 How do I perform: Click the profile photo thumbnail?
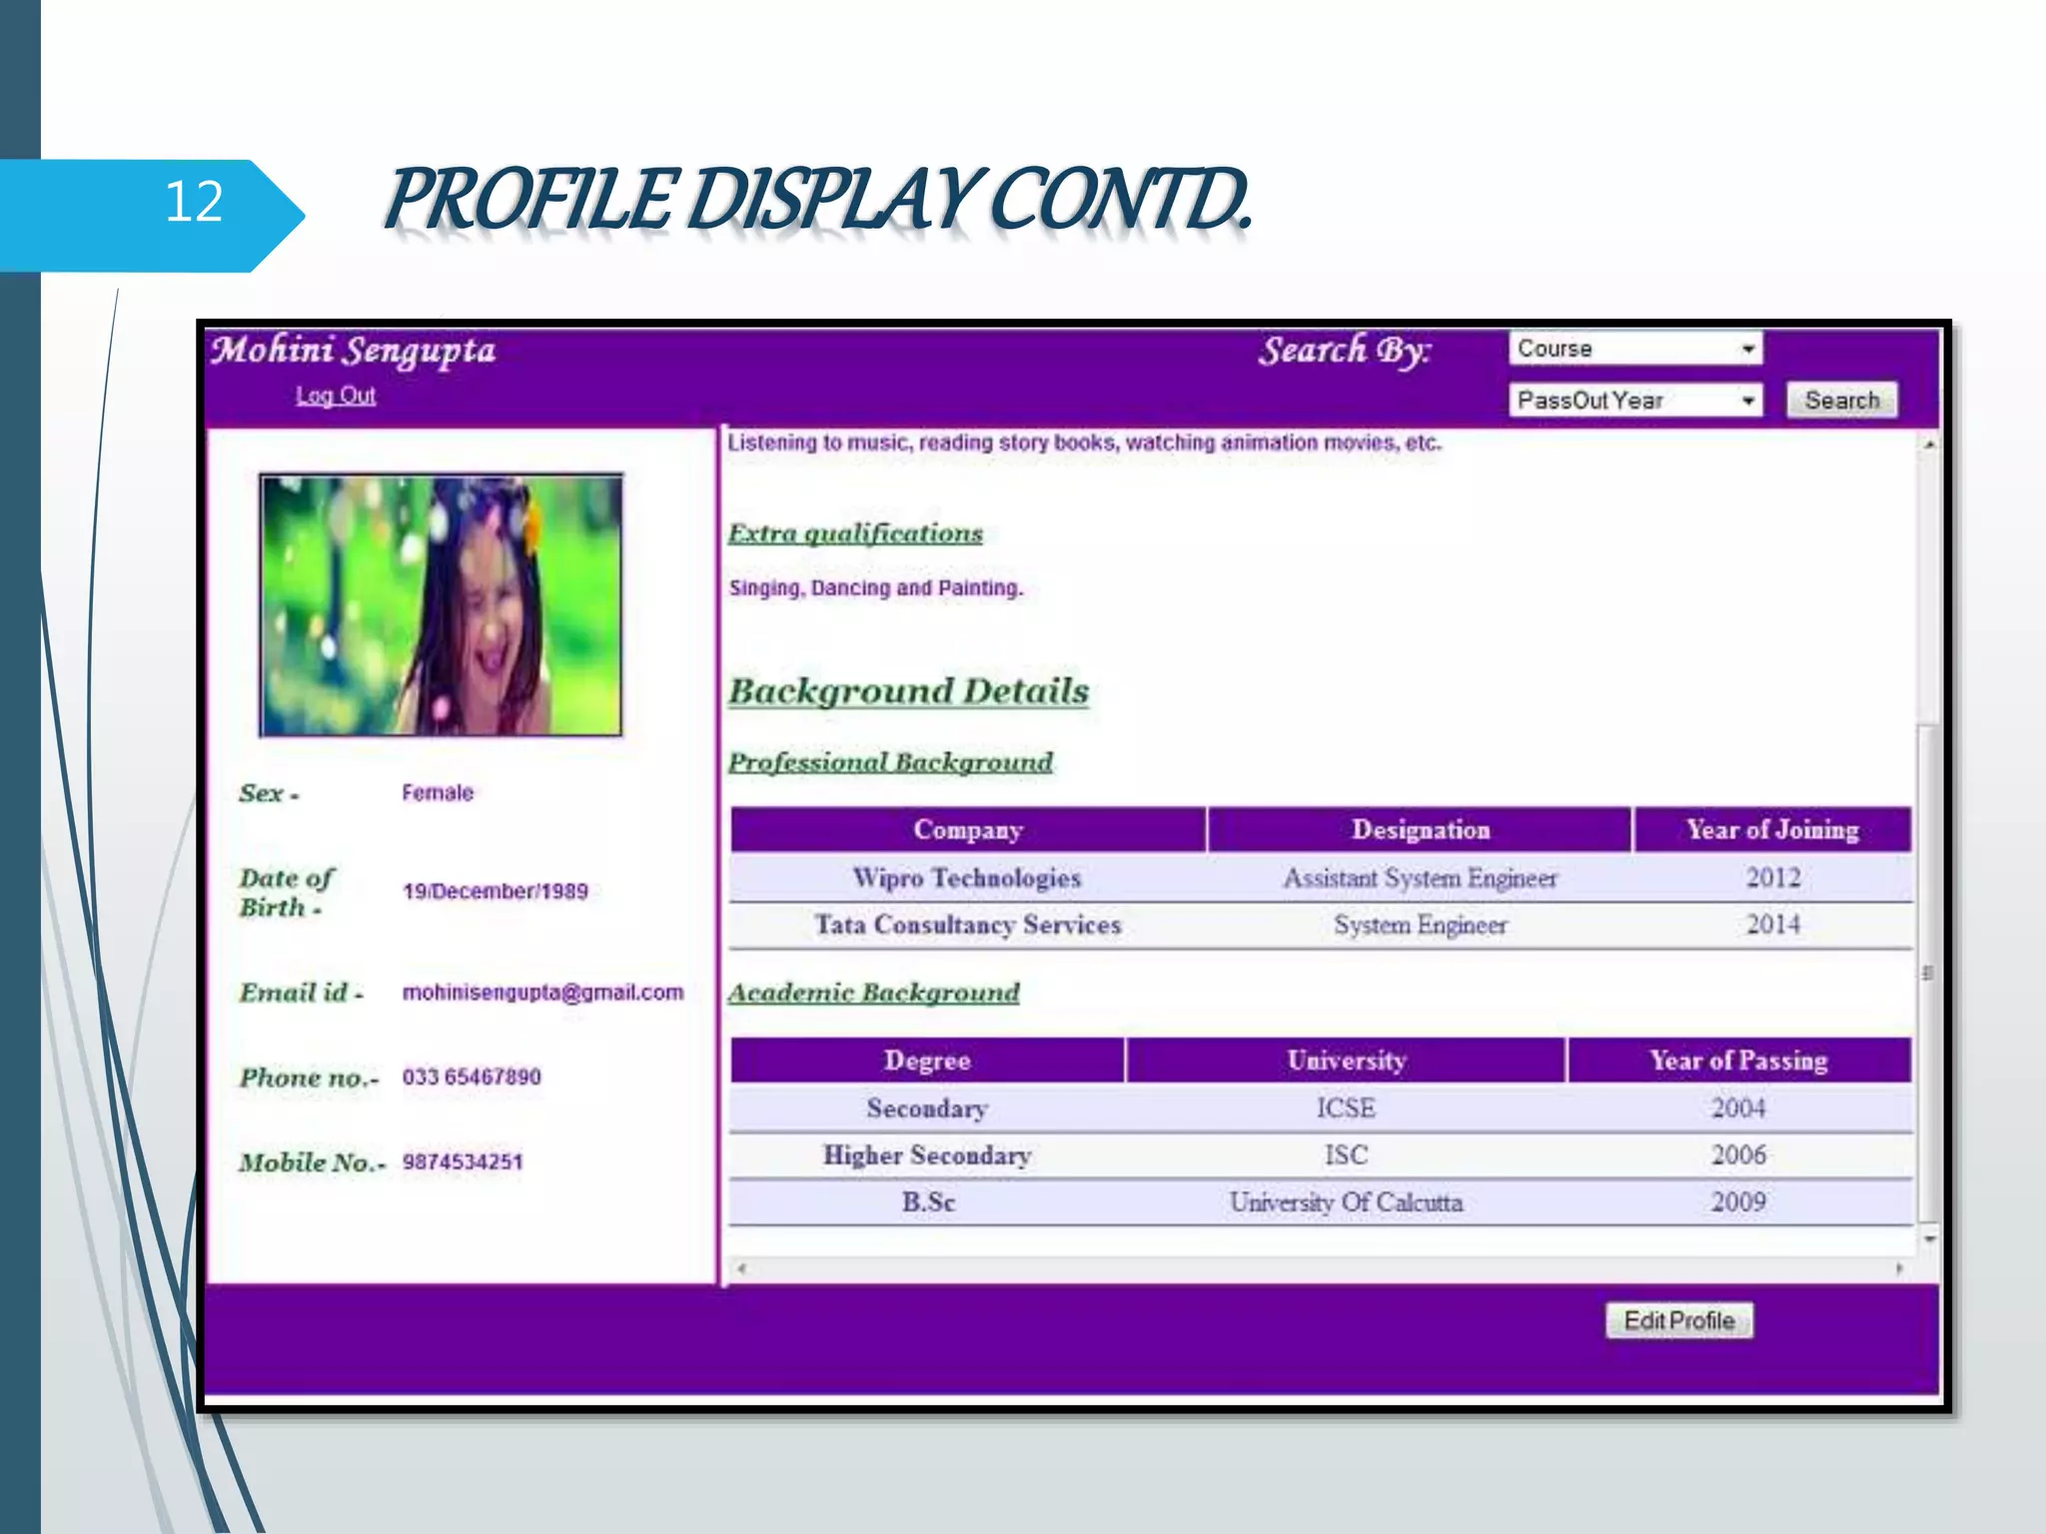(x=441, y=605)
